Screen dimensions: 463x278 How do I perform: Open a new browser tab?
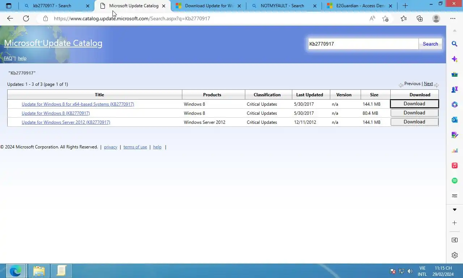[405, 6]
